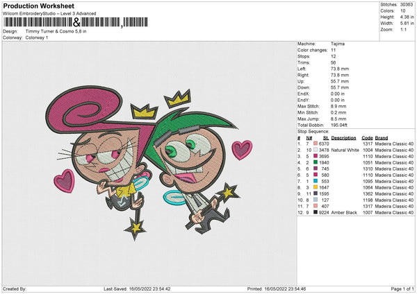417x294 pixels.
Task: Select the 'Color changes:' label
Action: point(312,50)
